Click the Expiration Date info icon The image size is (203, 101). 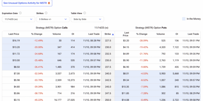tap(20, 13)
